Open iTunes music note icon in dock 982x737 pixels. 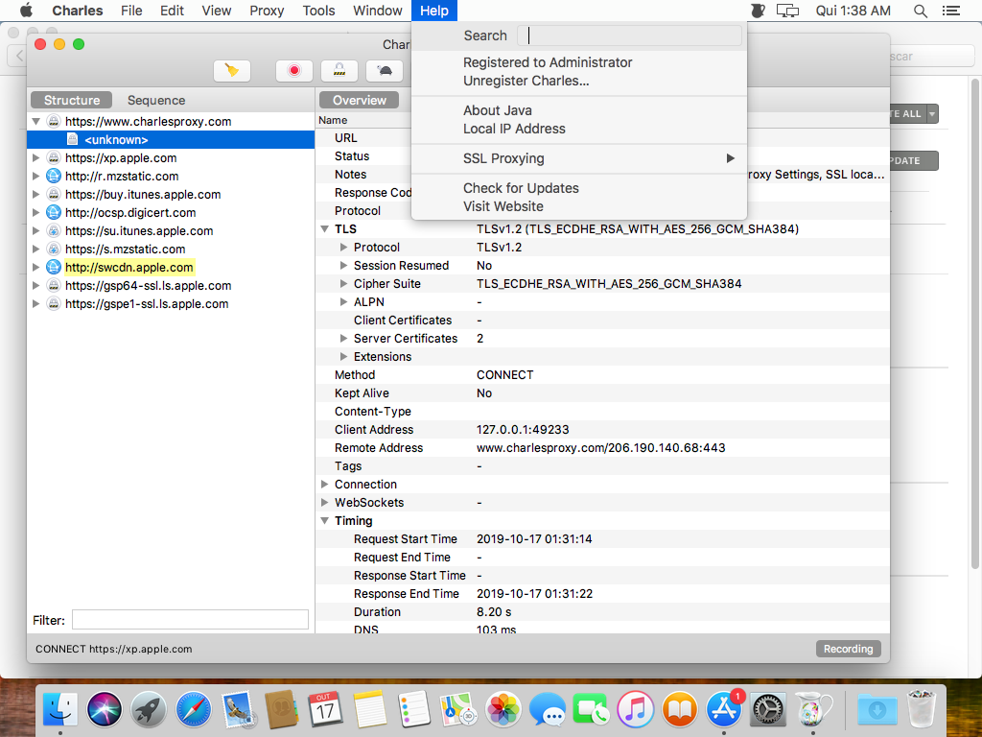(635, 709)
